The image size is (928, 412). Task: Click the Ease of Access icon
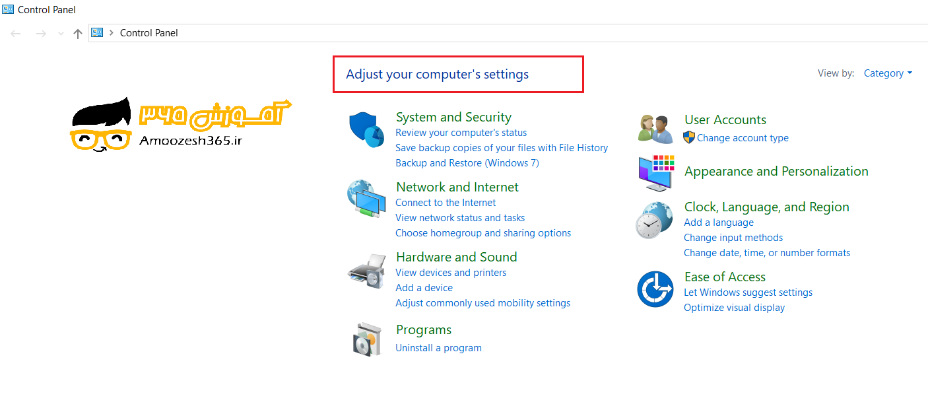[655, 289]
